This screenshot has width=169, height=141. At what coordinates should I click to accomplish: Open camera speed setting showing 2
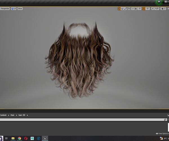[x=163, y=9]
